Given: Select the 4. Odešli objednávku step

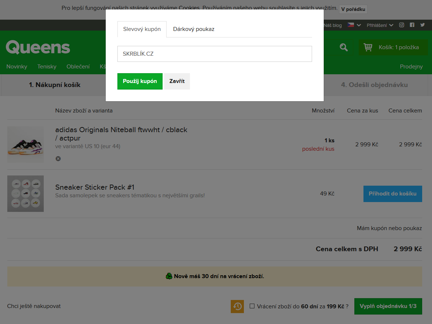Looking at the screenshot, I should pos(374,85).
